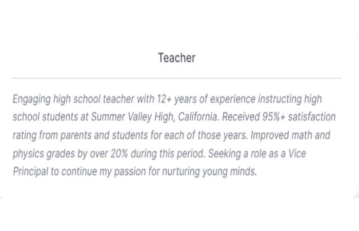Click the word "California"
The image size is (359, 231).
coord(199,117)
